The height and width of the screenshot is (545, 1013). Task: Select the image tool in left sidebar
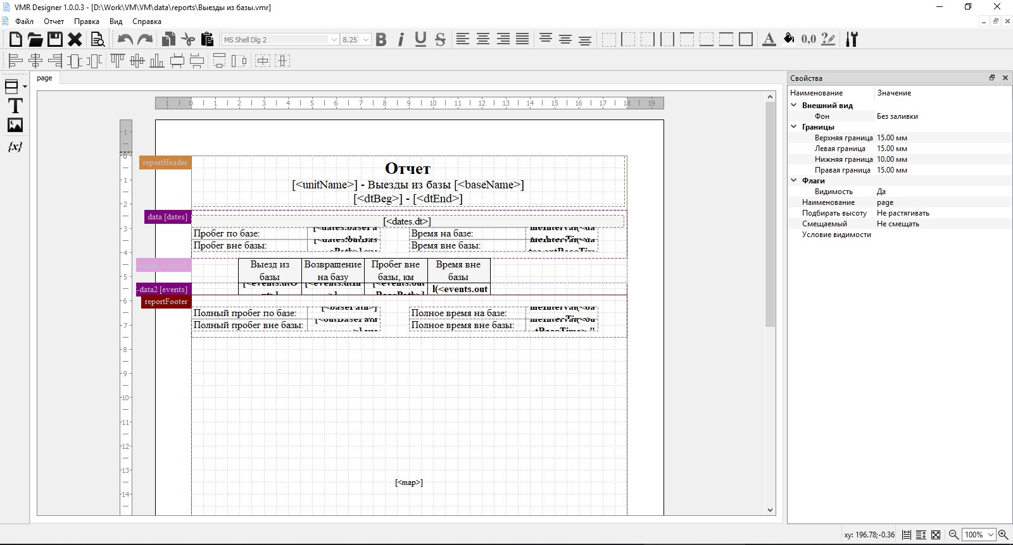click(15, 125)
